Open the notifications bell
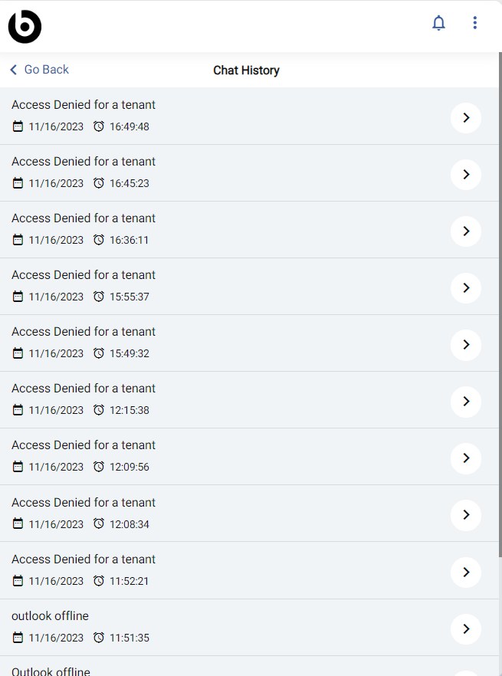502x676 pixels. [438, 23]
